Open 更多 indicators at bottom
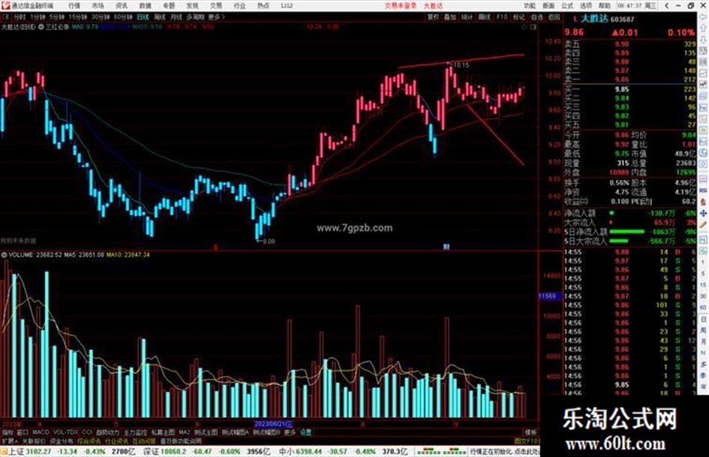Image resolution: width=709 pixels, height=457 pixels. (290, 432)
